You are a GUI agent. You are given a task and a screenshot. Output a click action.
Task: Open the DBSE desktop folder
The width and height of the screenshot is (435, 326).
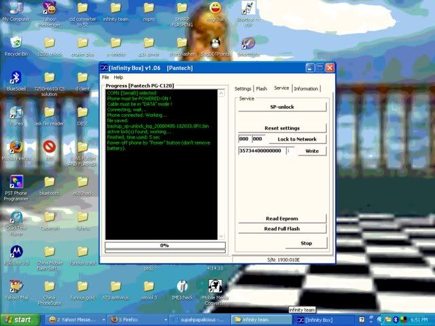coord(82,116)
